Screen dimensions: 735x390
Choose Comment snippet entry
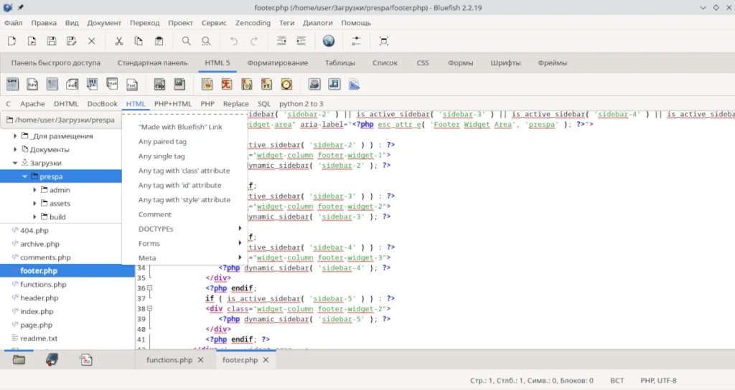[184, 214]
